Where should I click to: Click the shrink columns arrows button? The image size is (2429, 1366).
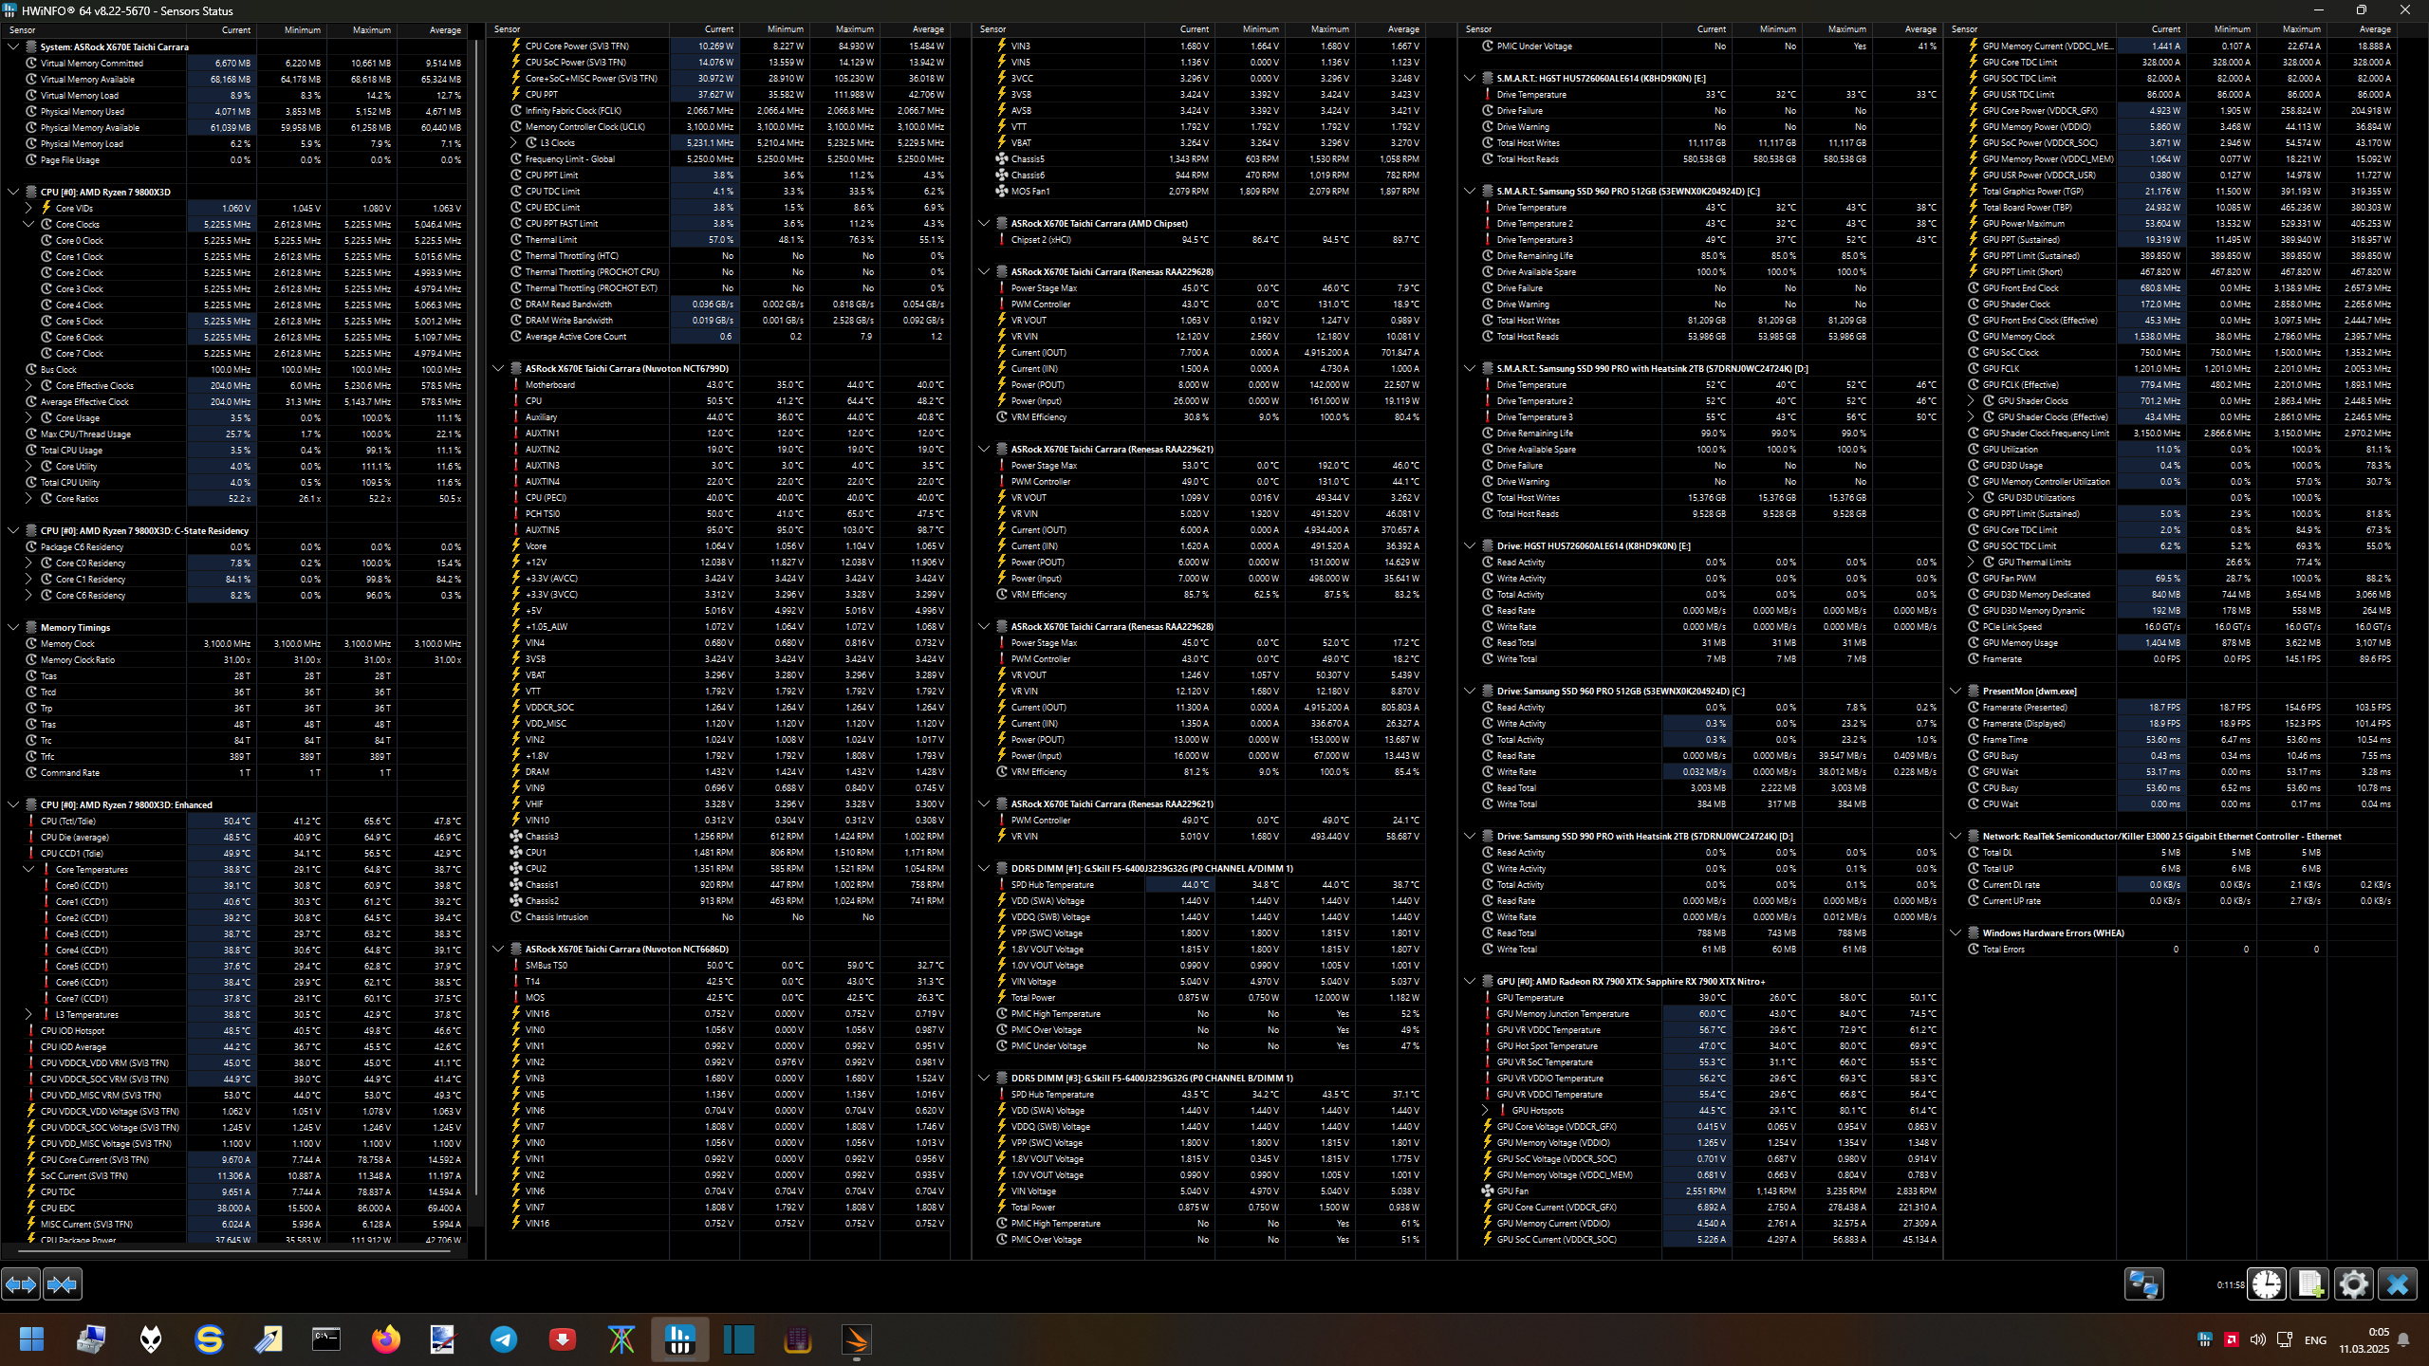(x=63, y=1284)
